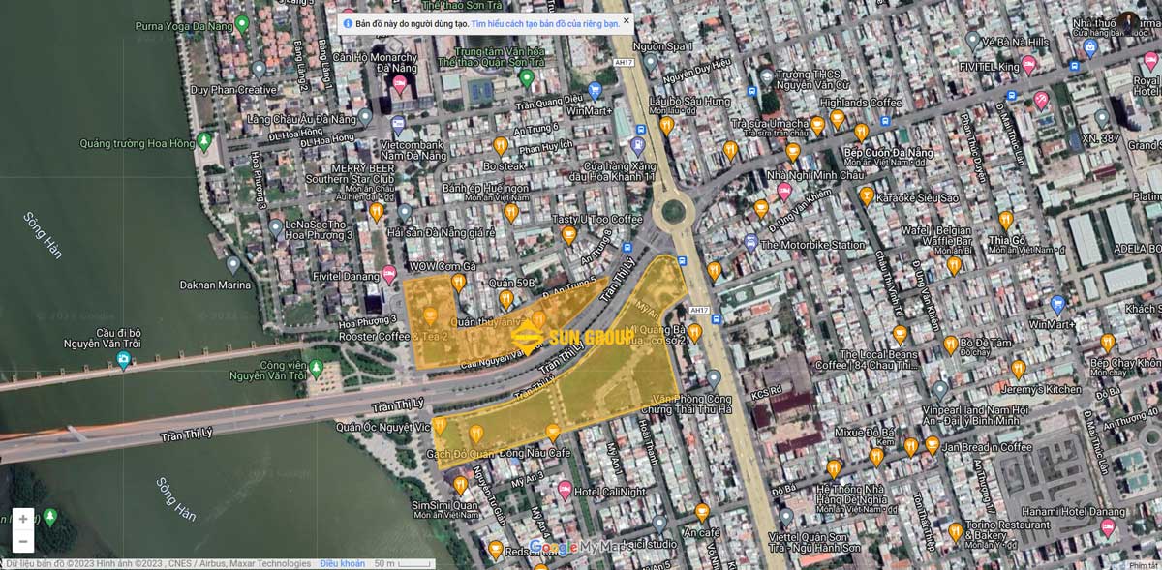Viewport: 1162px width, 570px height.
Task: Click the Purna Yoga Đà Nẵng pin
Action: coord(242,23)
